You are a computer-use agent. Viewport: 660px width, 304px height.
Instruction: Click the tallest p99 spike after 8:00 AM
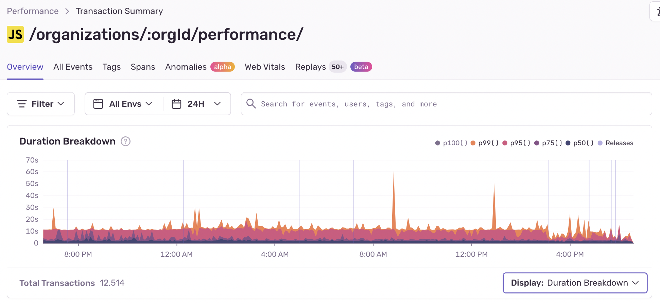[394, 201]
